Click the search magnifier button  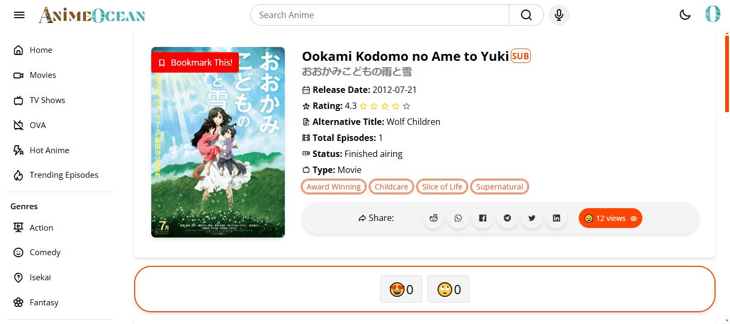[x=526, y=15]
